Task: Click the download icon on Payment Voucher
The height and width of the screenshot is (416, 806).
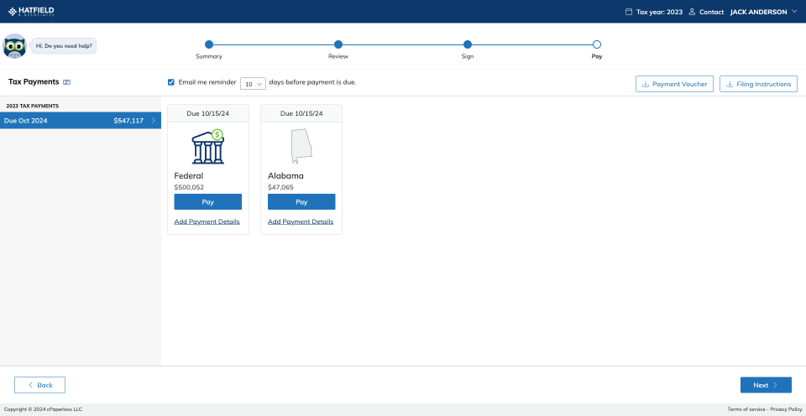Action: (646, 84)
